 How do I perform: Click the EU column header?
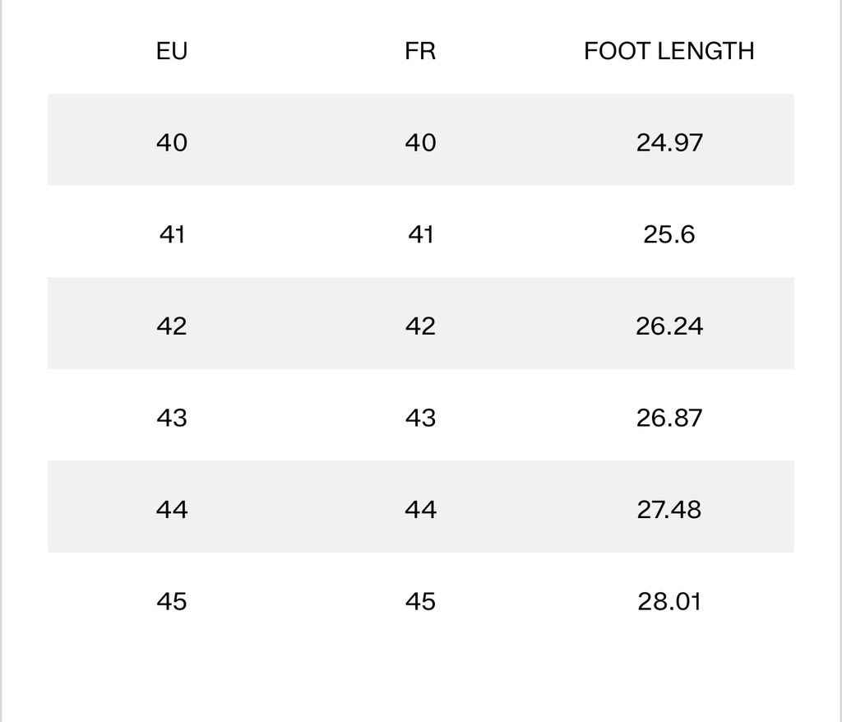(x=172, y=51)
